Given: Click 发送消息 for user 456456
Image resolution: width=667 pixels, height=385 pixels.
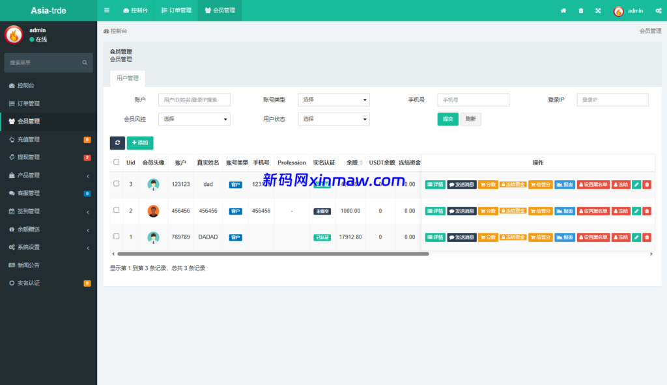Looking at the screenshot, I should pos(462,211).
